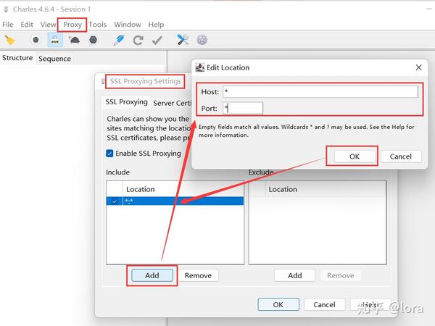Viewport: 435px width, 326px height.
Task: Toggle the Breakpoints hexagon icon
Action: pos(94,40)
